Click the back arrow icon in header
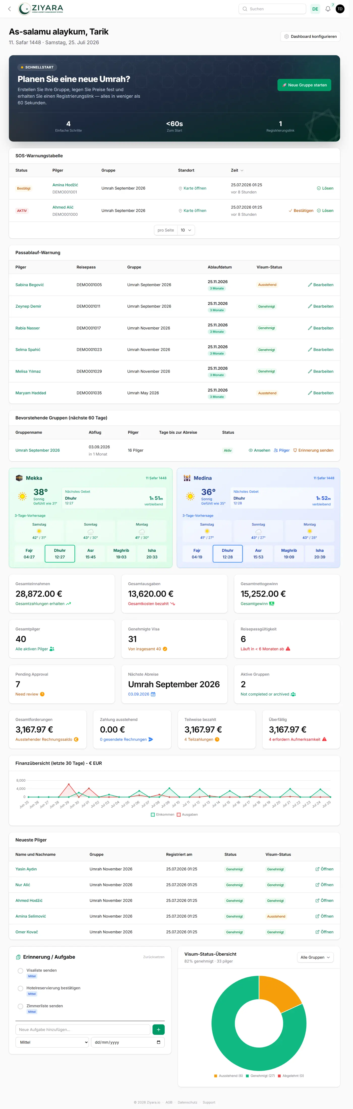This screenshot has height=1109, width=353. click(10, 9)
